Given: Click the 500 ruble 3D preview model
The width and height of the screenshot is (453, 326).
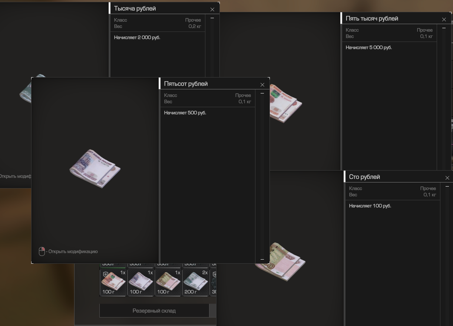Looking at the screenshot, I should [x=95, y=169].
